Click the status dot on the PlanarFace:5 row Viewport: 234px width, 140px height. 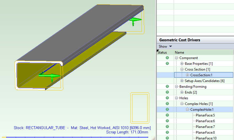[x=167, y=115]
